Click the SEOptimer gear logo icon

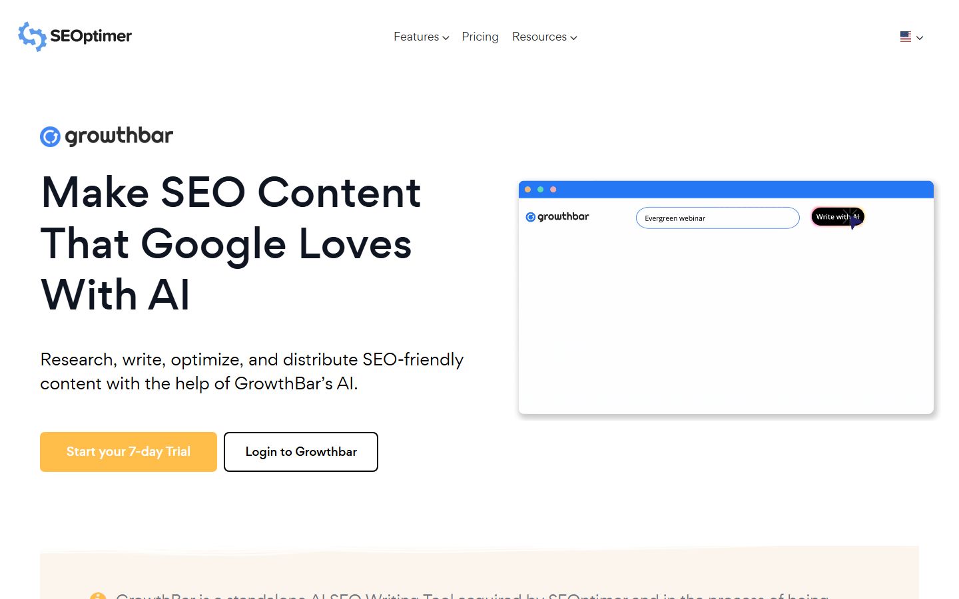(x=32, y=36)
